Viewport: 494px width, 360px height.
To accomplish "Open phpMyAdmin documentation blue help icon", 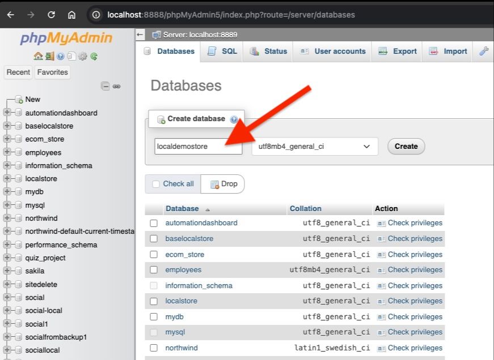I will [x=61, y=56].
